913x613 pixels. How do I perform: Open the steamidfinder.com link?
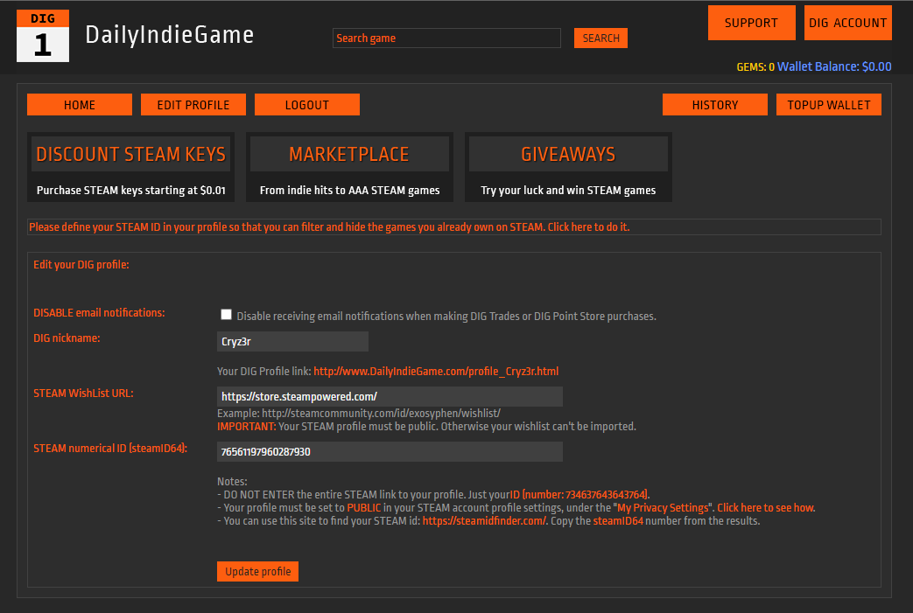[484, 521]
